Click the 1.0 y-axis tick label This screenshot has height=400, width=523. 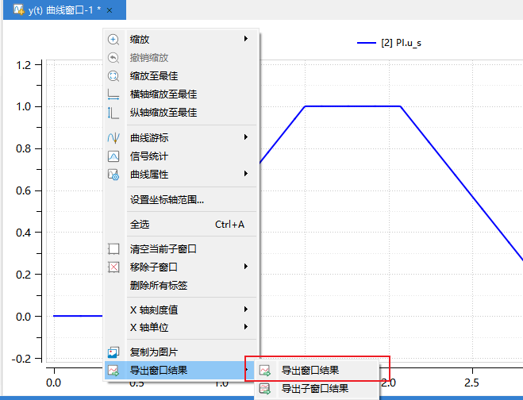click(x=23, y=107)
